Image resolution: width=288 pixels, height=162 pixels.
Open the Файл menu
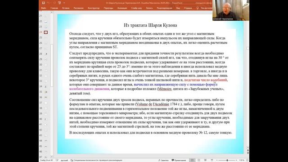coord(44,8)
